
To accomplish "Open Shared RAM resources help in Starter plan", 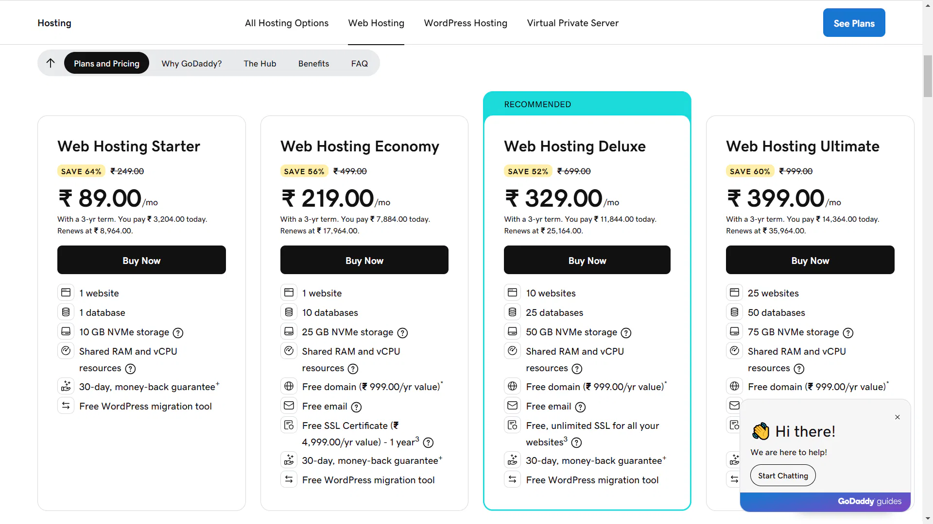I will point(130,369).
